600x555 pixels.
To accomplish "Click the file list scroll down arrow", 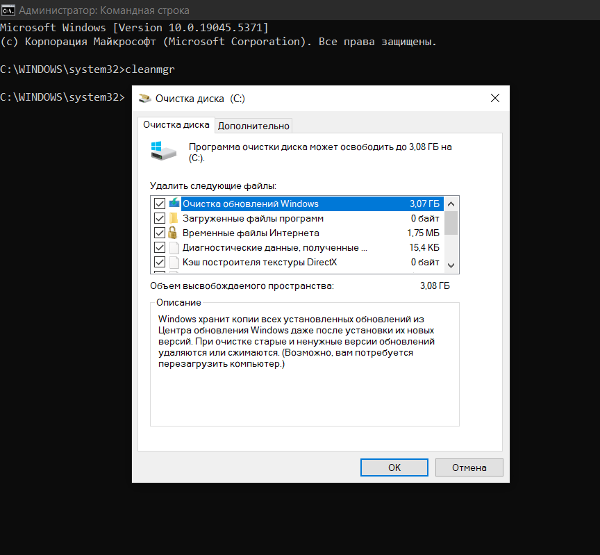I will point(451,265).
